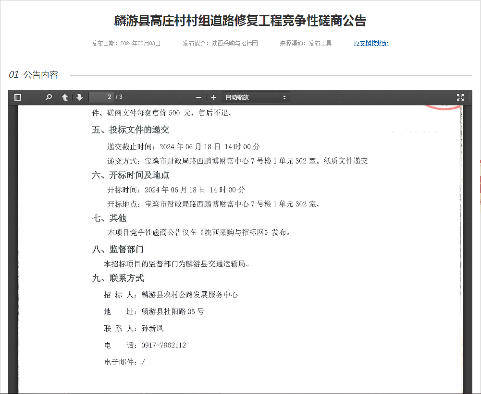Click the 递交方式 address line

coord(237,161)
